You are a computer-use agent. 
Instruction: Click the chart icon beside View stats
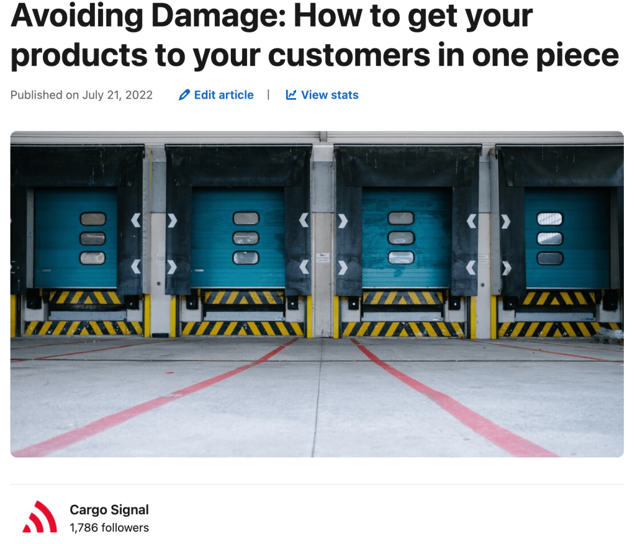click(290, 95)
